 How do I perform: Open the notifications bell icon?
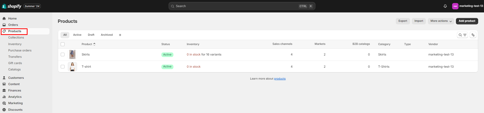(x=445, y=6)
